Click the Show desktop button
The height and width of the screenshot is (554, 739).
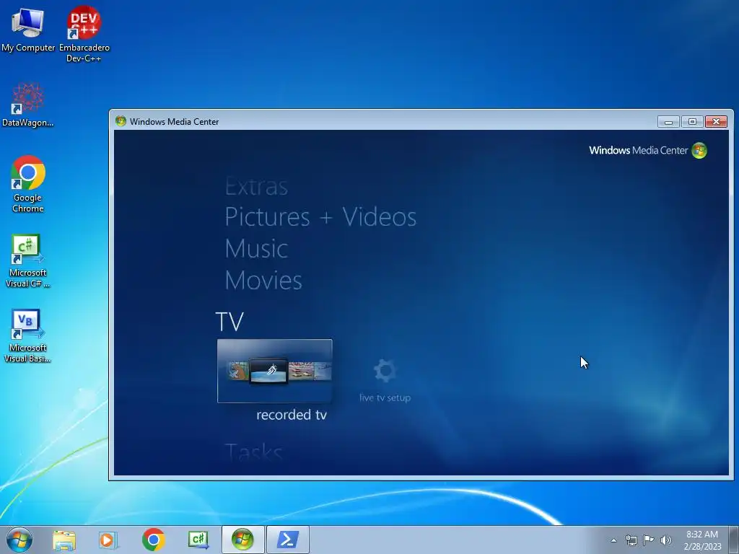click(x=734, y=540)
